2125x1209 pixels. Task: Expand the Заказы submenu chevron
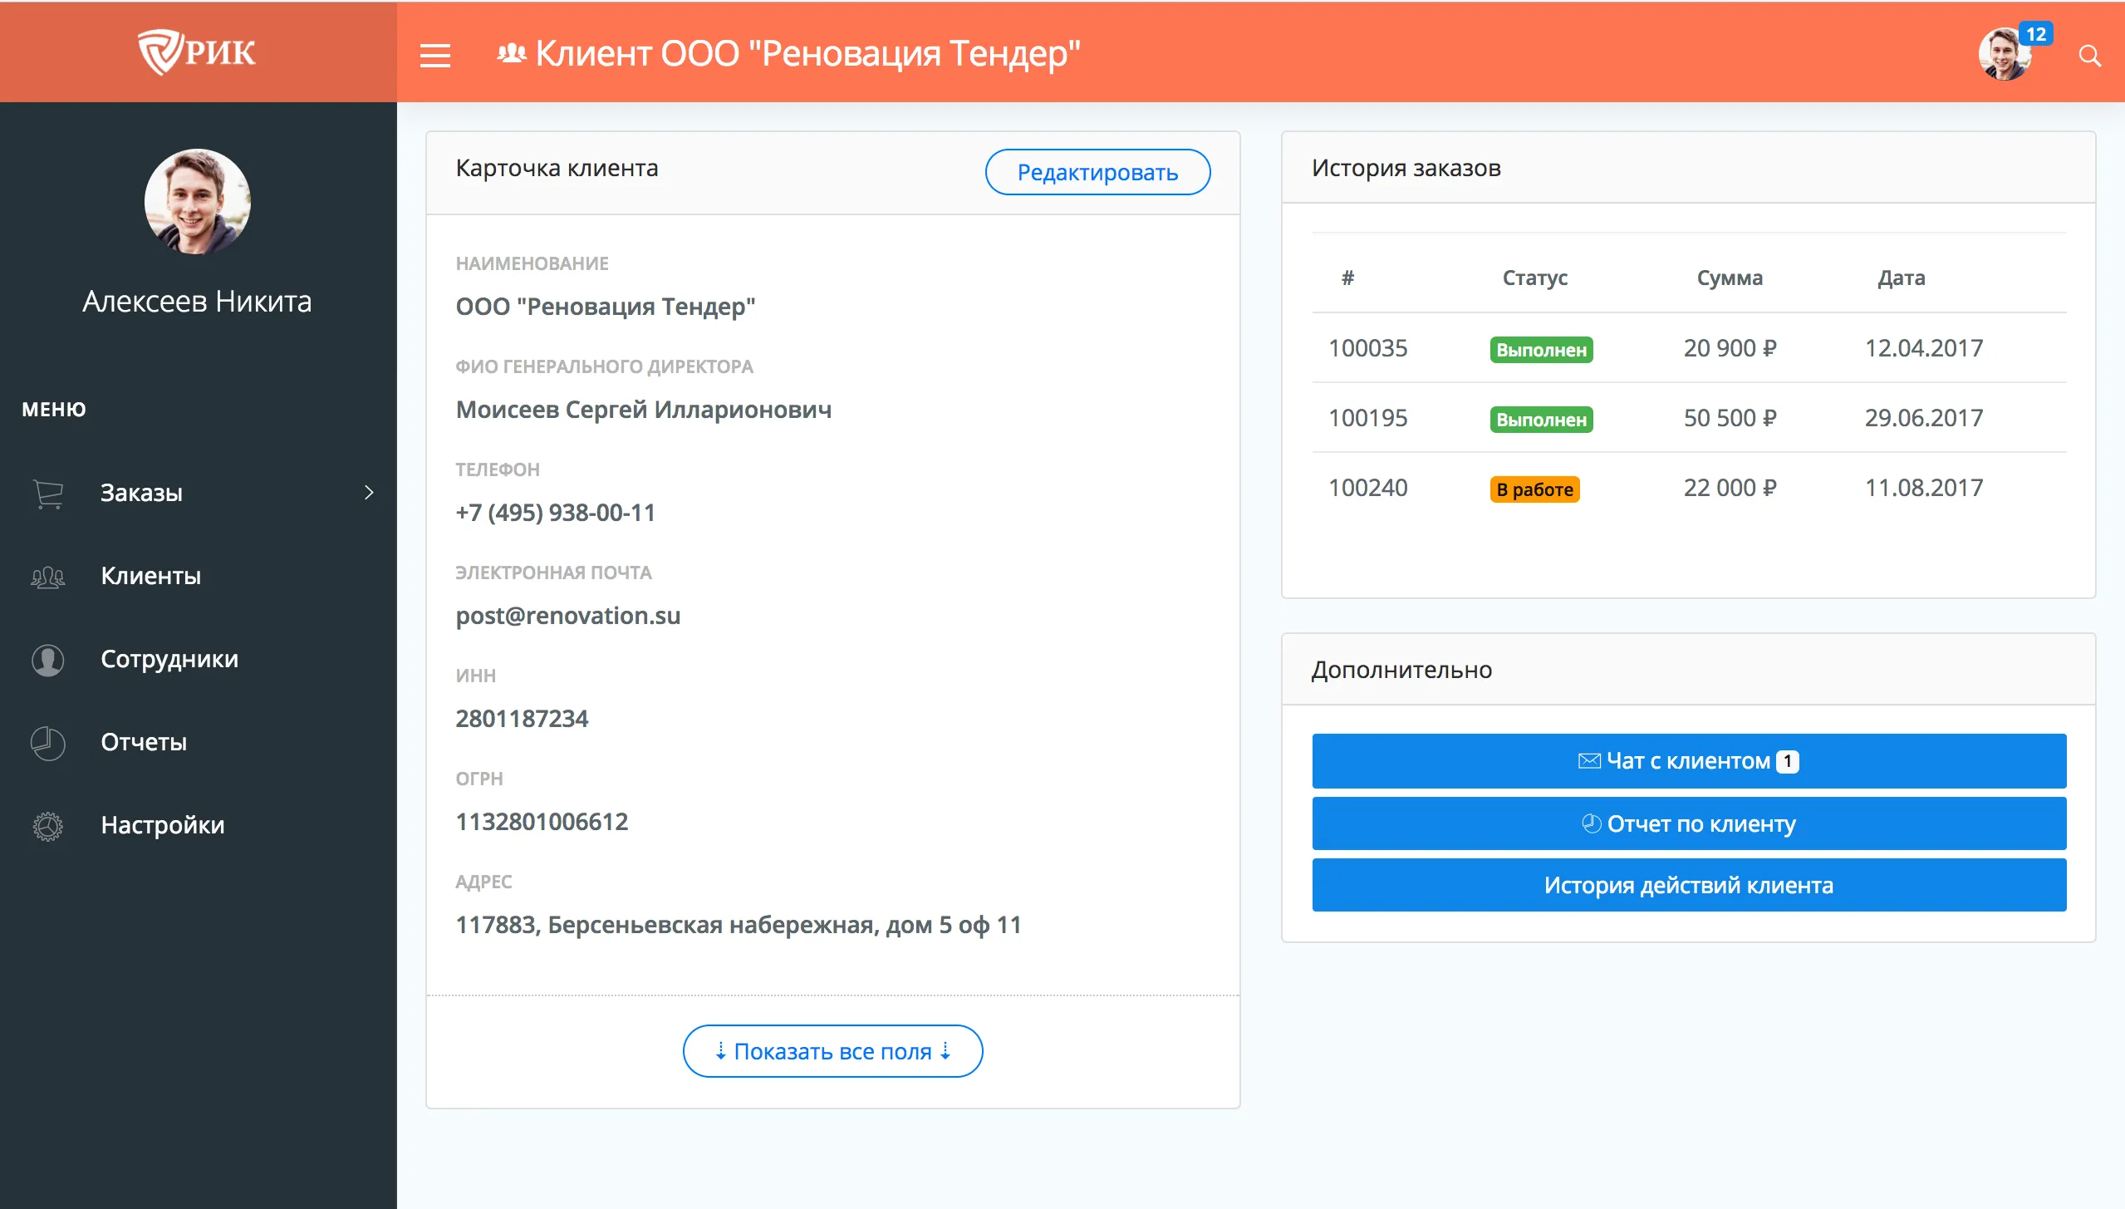click(369, 493)
